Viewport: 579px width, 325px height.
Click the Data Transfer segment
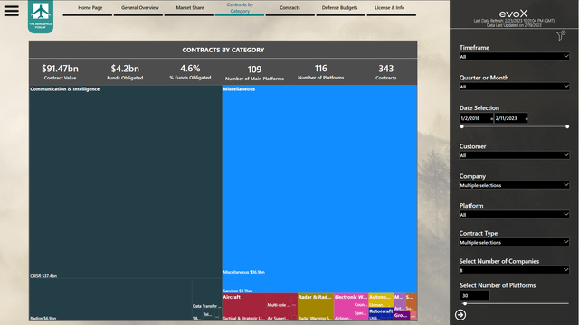[x=206, y=294]
